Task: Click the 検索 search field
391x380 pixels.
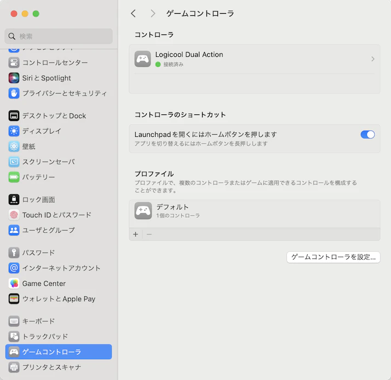Action: [59, 36]
